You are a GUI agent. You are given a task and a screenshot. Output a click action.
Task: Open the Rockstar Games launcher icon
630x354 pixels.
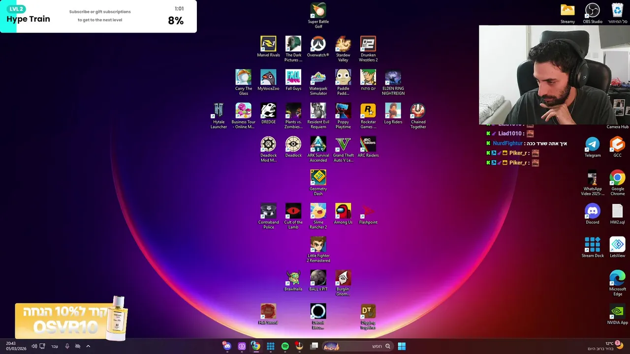pos(368,116)
